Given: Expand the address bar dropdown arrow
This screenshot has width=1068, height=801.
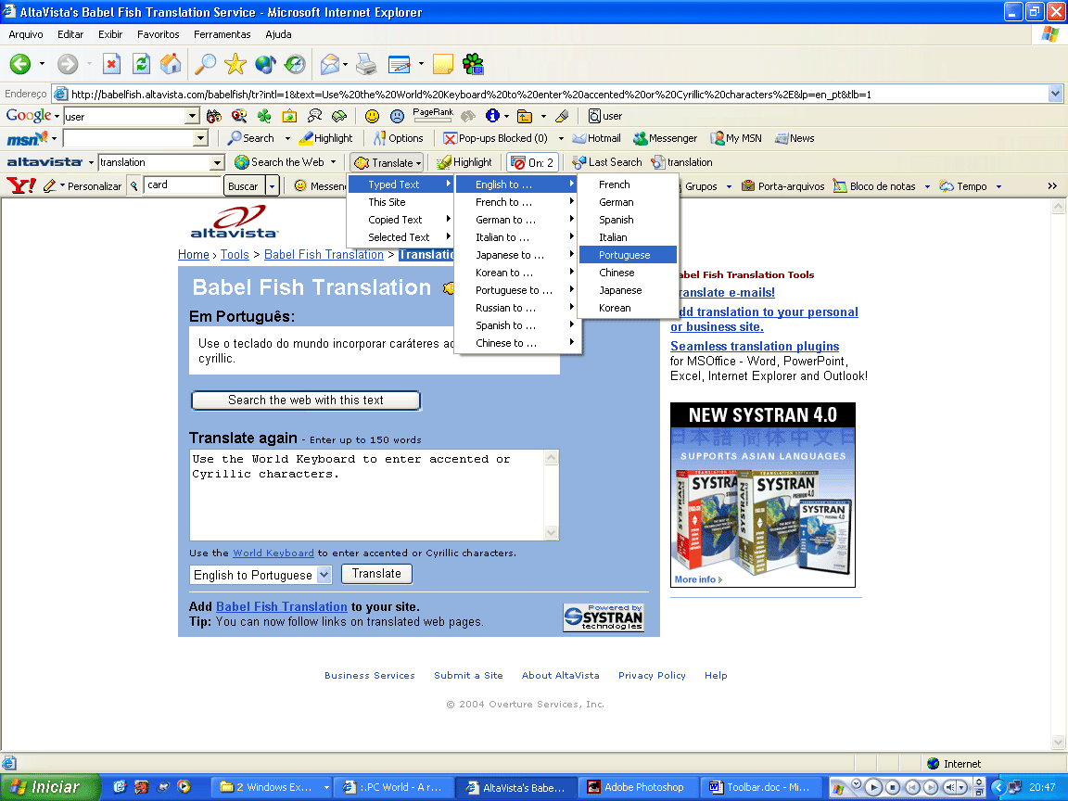Looking at the screenshot, I should point(1055,94).
